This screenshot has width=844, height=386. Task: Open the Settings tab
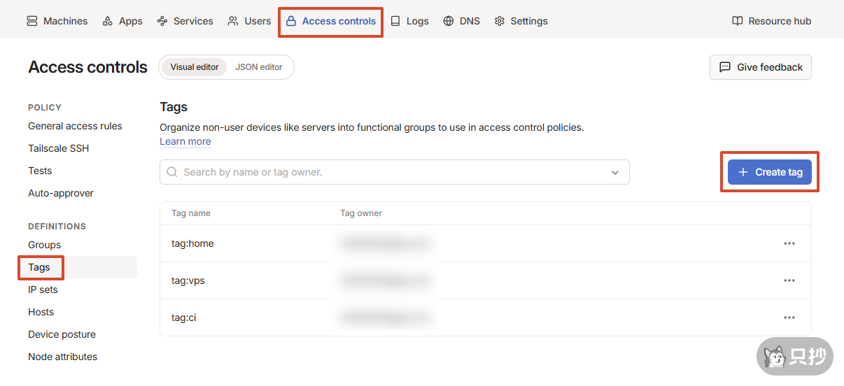[x=521, y=21]
